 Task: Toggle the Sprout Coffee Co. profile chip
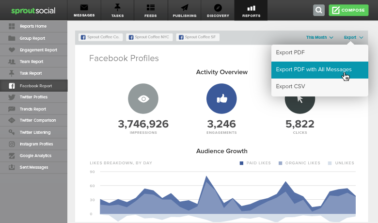pyautogui.click(x=100, y=37)
